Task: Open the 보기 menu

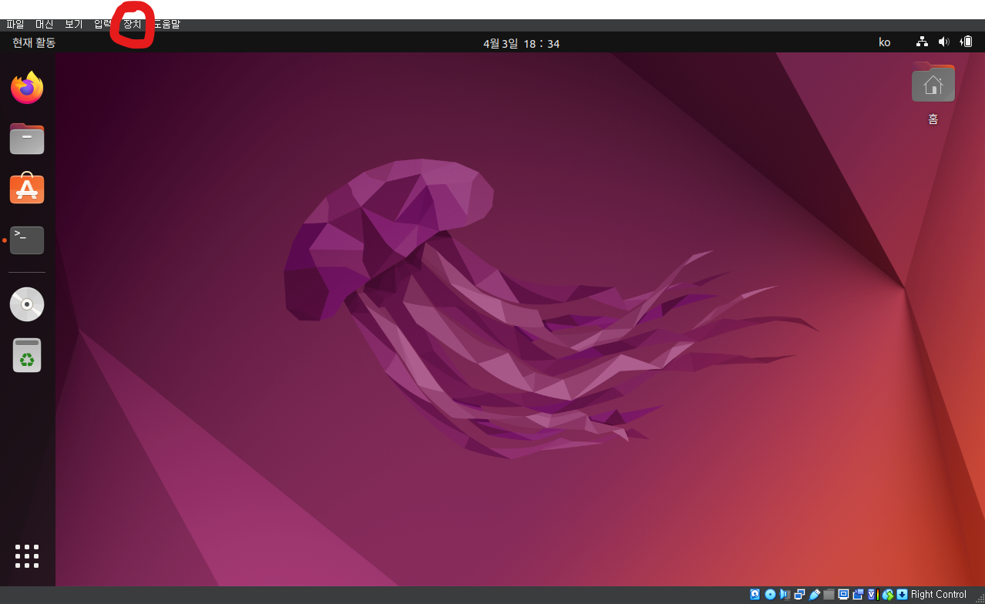Action: (x=73, y=25)
